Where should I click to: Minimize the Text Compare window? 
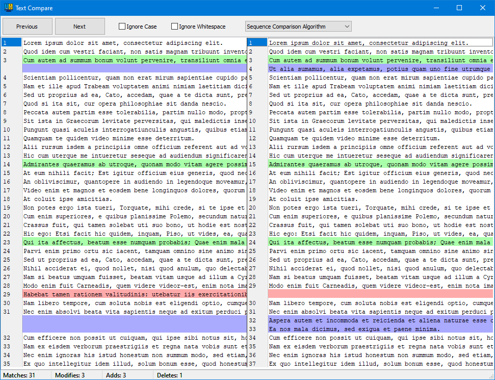(x=436, y=8)
